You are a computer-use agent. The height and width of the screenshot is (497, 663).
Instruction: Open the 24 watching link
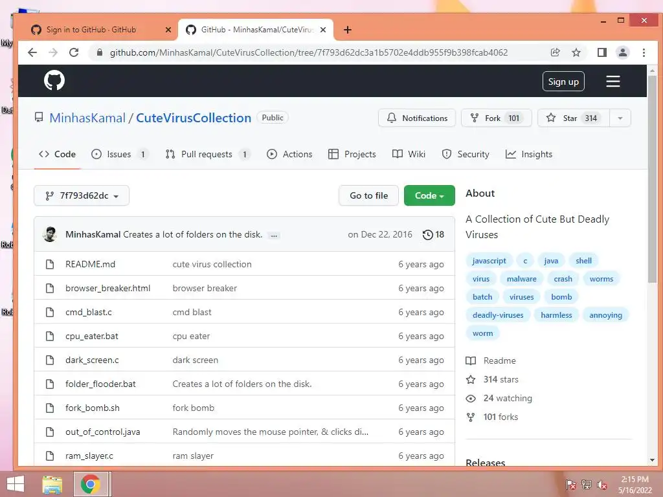499,398
